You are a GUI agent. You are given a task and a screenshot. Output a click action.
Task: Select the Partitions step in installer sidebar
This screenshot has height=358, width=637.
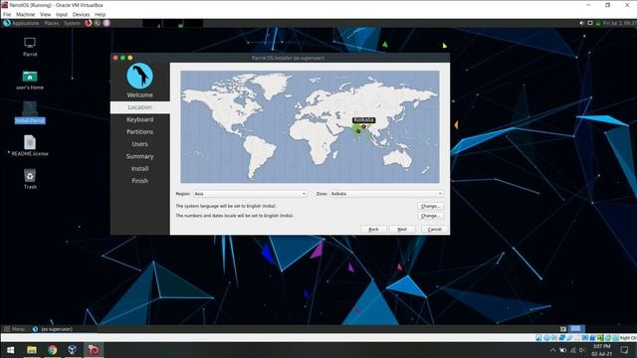pos(139,132)
